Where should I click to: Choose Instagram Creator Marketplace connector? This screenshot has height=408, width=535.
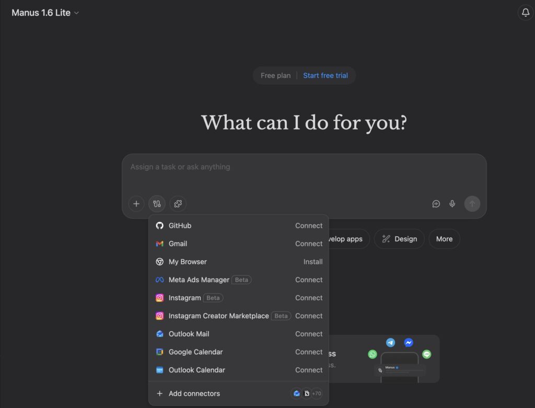(218, 316)
